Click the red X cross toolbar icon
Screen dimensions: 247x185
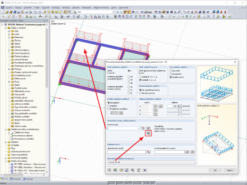(x=196, y=12)
